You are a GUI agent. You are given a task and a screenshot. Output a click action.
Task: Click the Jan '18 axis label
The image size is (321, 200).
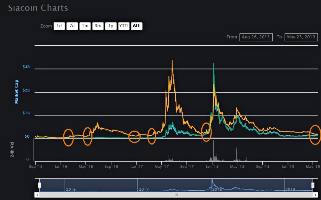coord(212,167)
